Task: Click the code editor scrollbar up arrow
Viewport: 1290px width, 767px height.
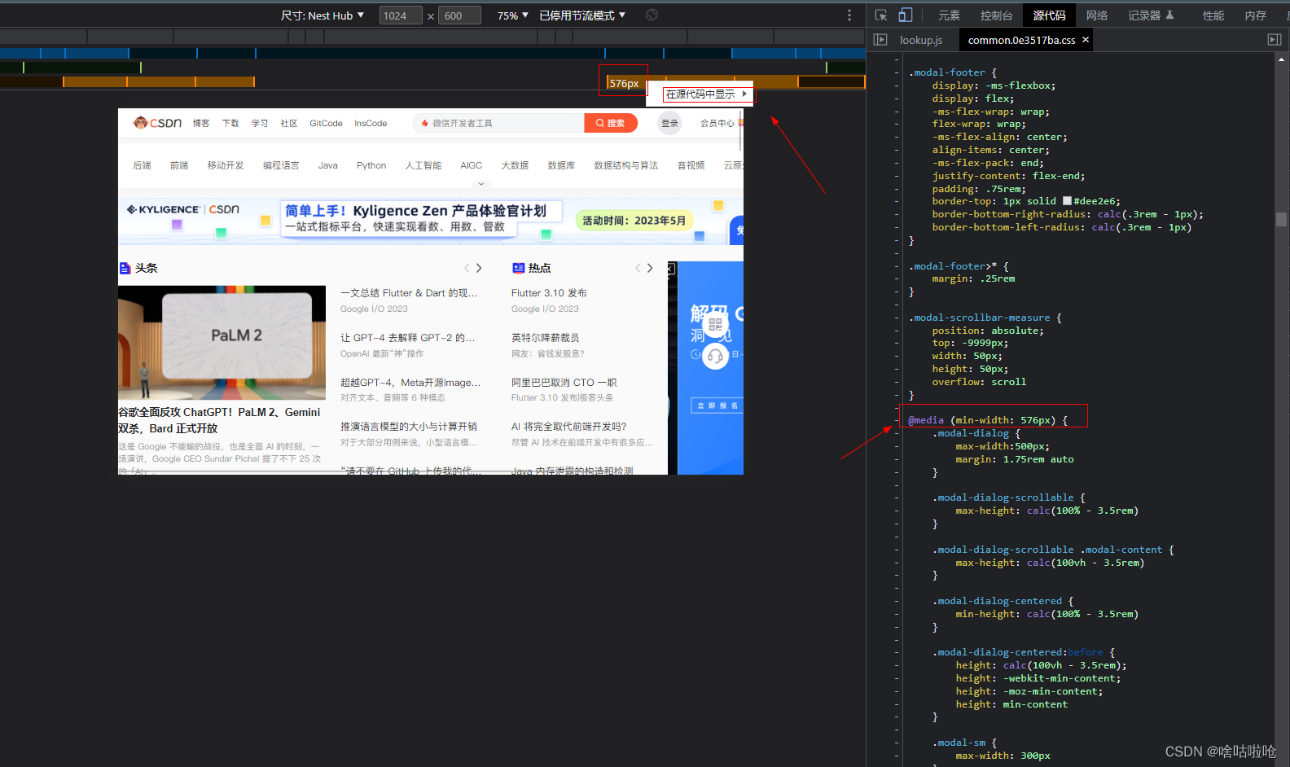Action: pyautogui.click(x=1281, y=59)
